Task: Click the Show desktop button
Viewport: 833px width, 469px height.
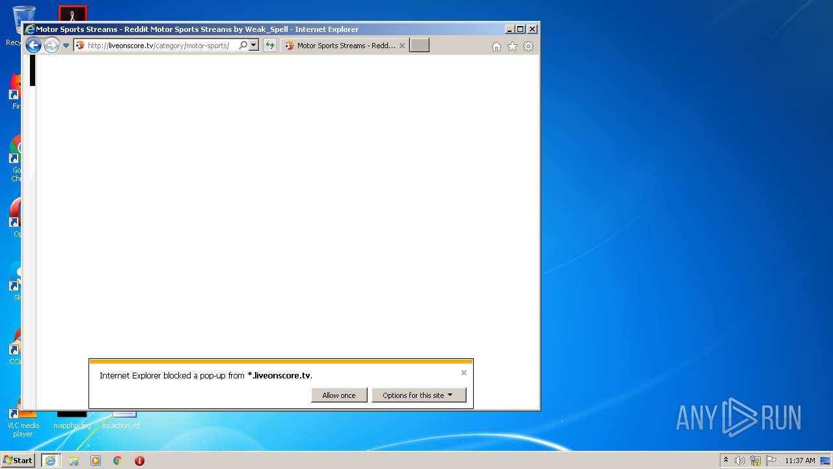Action: [825, 461]
